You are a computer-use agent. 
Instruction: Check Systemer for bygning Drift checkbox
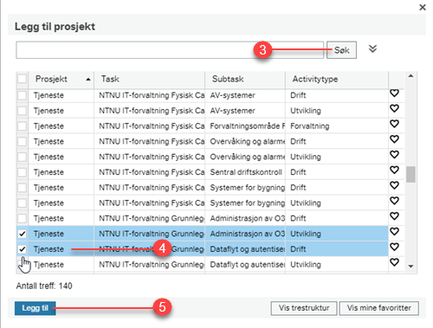[22, 188]
